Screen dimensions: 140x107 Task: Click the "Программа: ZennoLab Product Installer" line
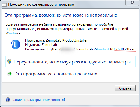(56, 40)
